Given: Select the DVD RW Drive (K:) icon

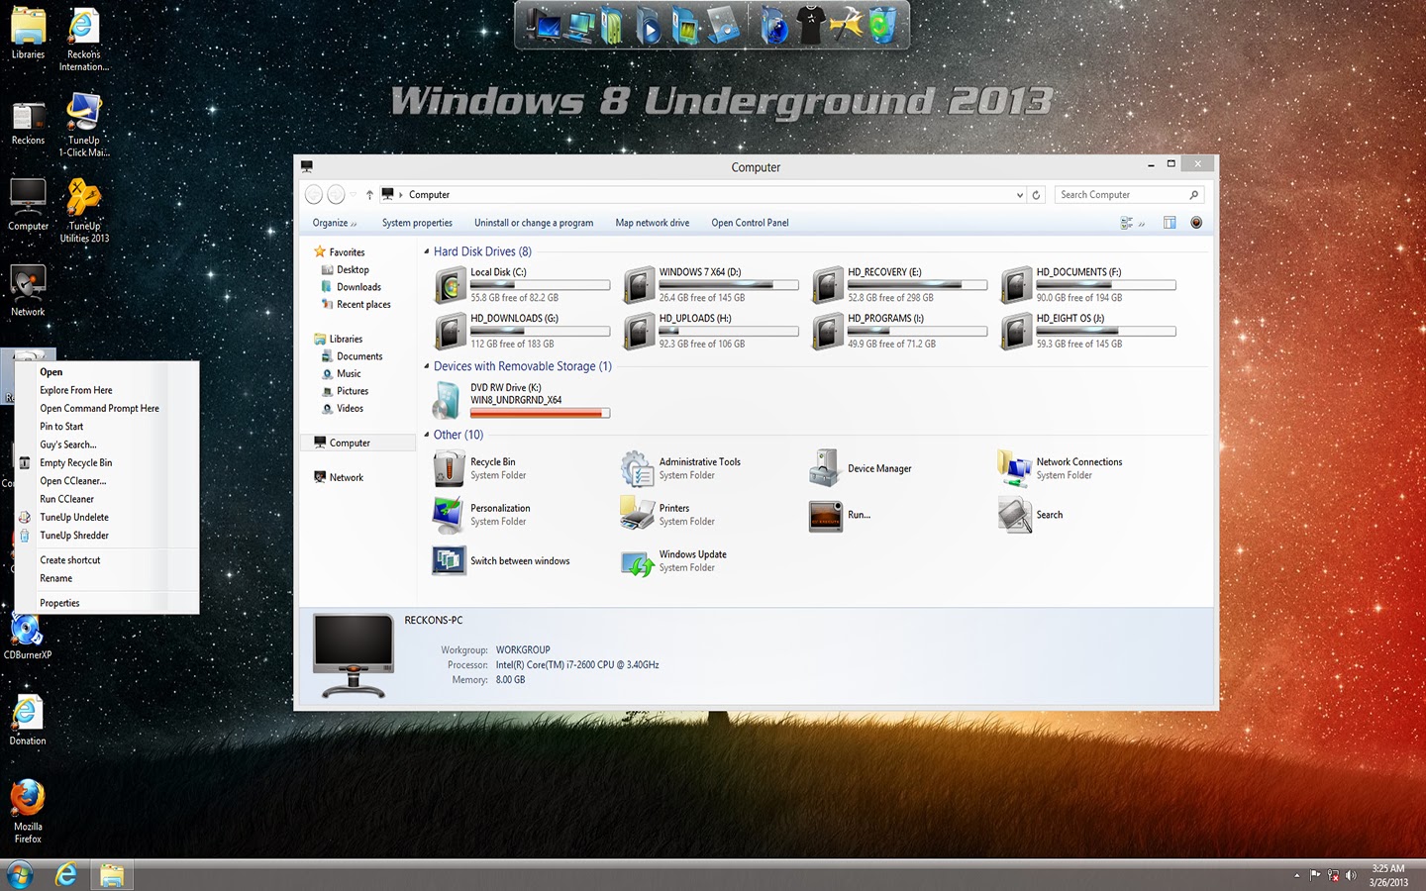Looking at the screenshot, I should point(448,401).
